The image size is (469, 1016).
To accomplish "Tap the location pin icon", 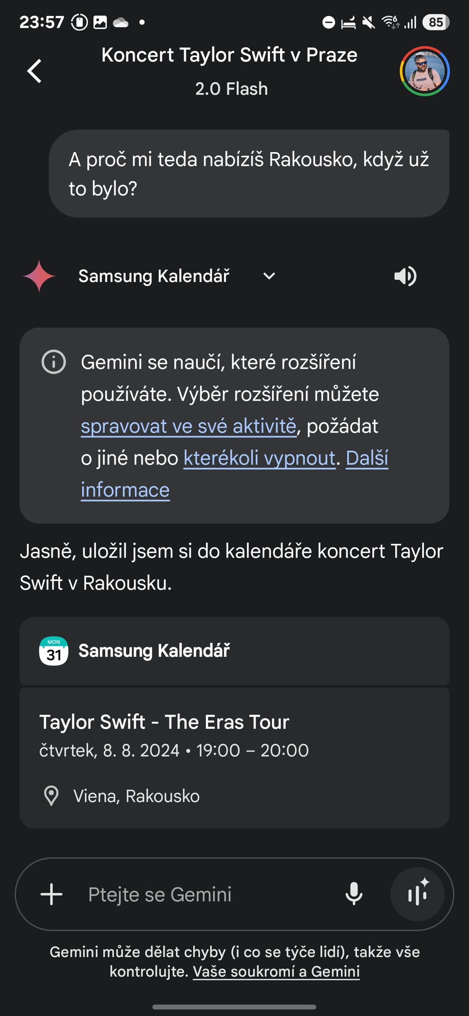I will 52,796.
